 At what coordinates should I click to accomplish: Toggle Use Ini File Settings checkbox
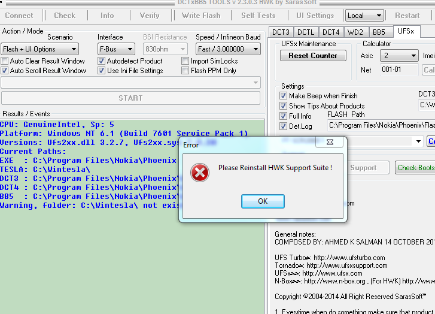pos(102,71)
